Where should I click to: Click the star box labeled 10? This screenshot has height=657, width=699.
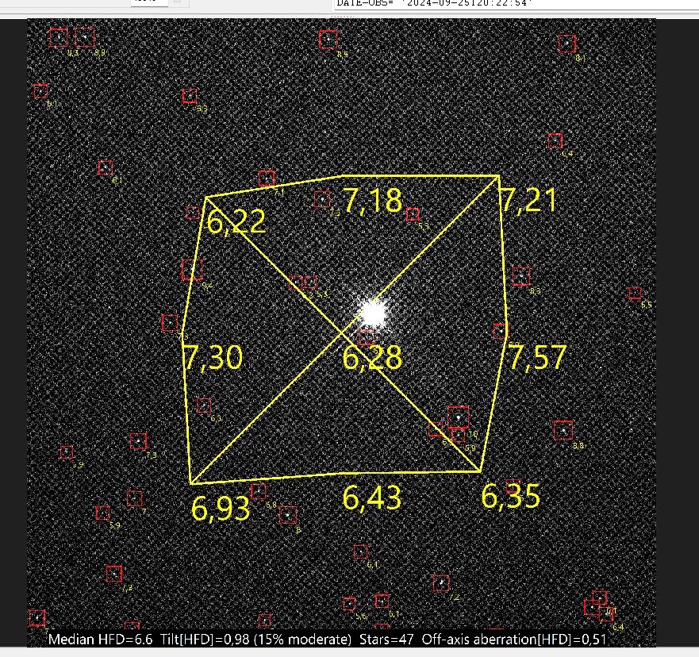pyautogui.click(x=459, y=417)
